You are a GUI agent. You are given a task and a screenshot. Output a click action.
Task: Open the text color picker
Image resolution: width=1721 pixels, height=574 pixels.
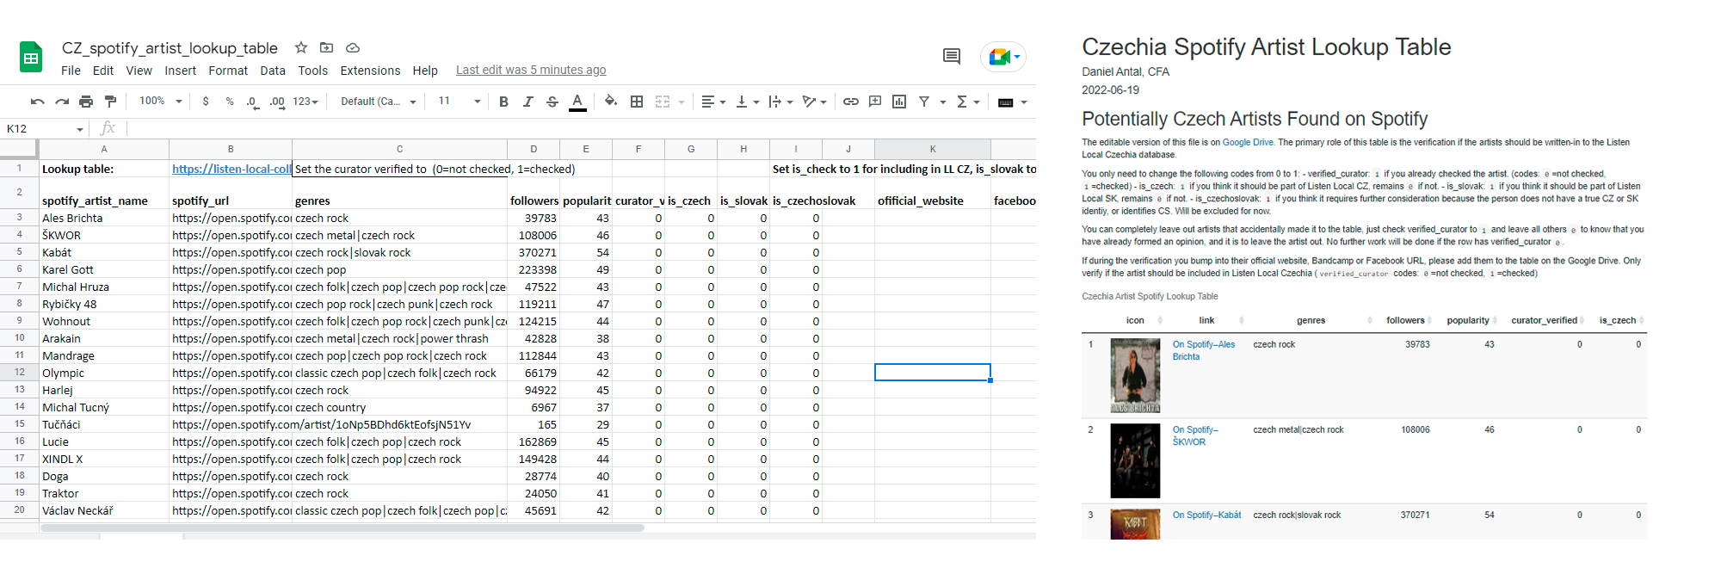[x=577, y=102]
